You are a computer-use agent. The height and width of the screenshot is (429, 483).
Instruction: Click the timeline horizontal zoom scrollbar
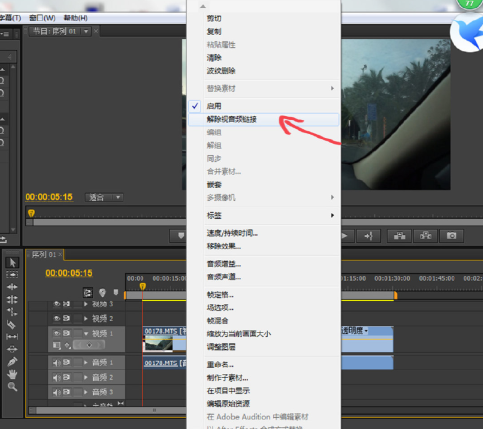[100, 410]
